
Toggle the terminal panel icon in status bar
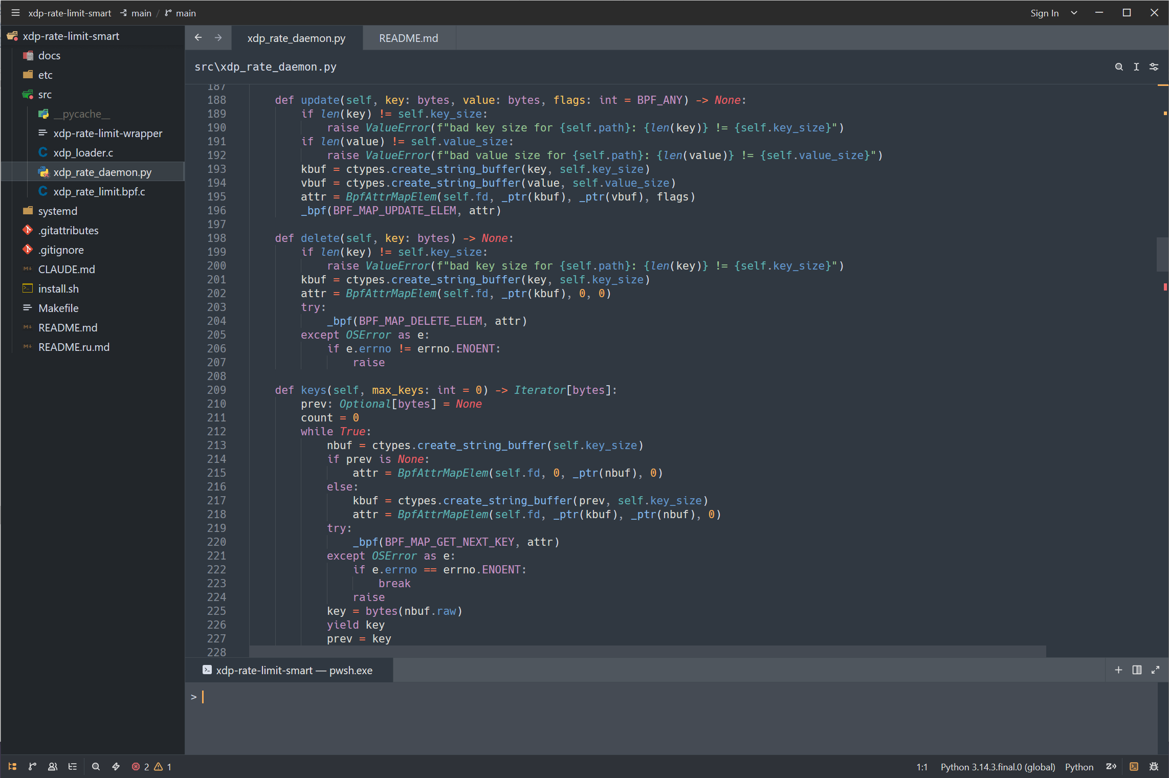[x=1134, y=766]
